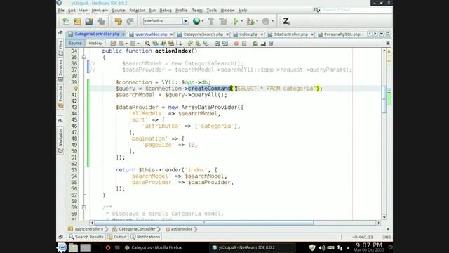This screenshot has width=449, height=253.
Task: Click the New File toolbar icon
Action: coord(66,21)
